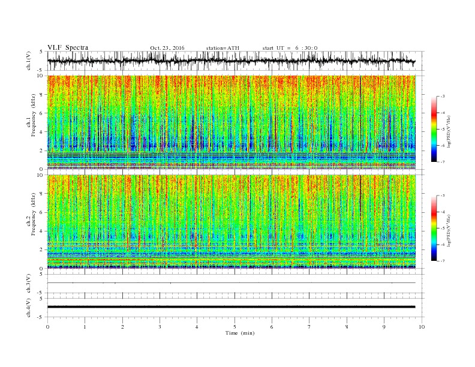Click tick label 2 on the Time axis
Viewport: 475px width, 367px height.
tap(122, 327)
